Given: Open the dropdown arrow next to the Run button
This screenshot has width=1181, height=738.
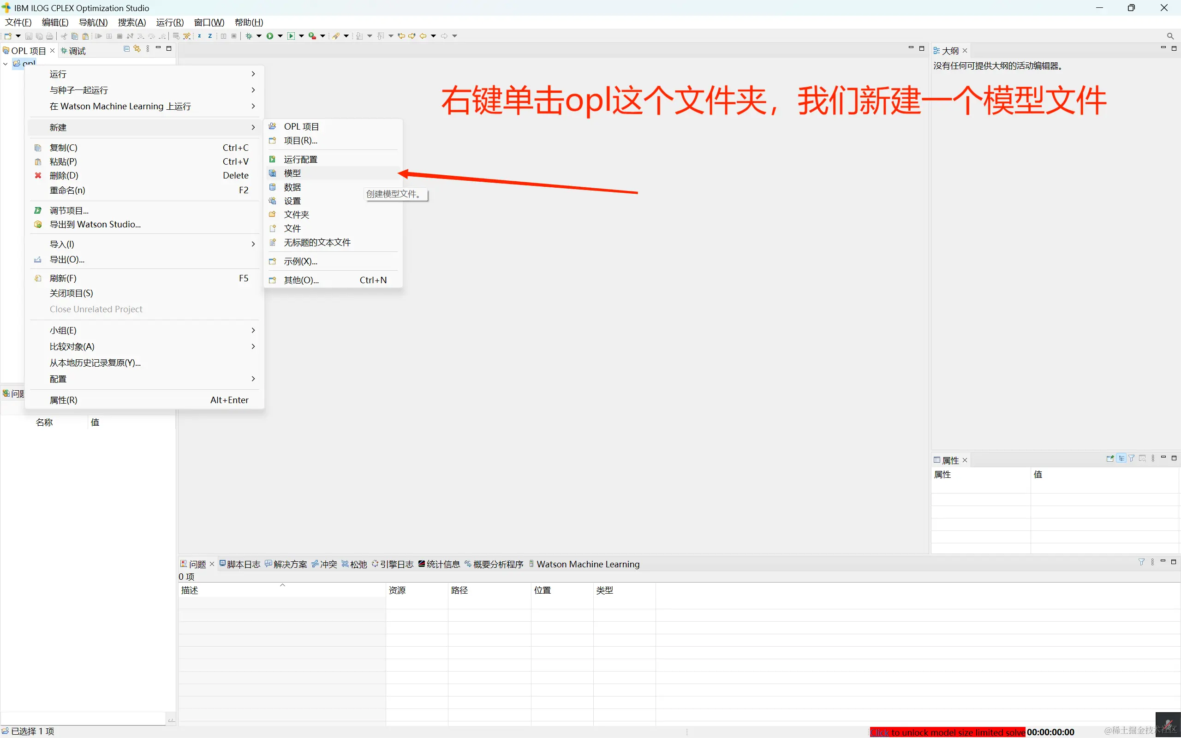Looking at the screenshot, I should point(280,36).
